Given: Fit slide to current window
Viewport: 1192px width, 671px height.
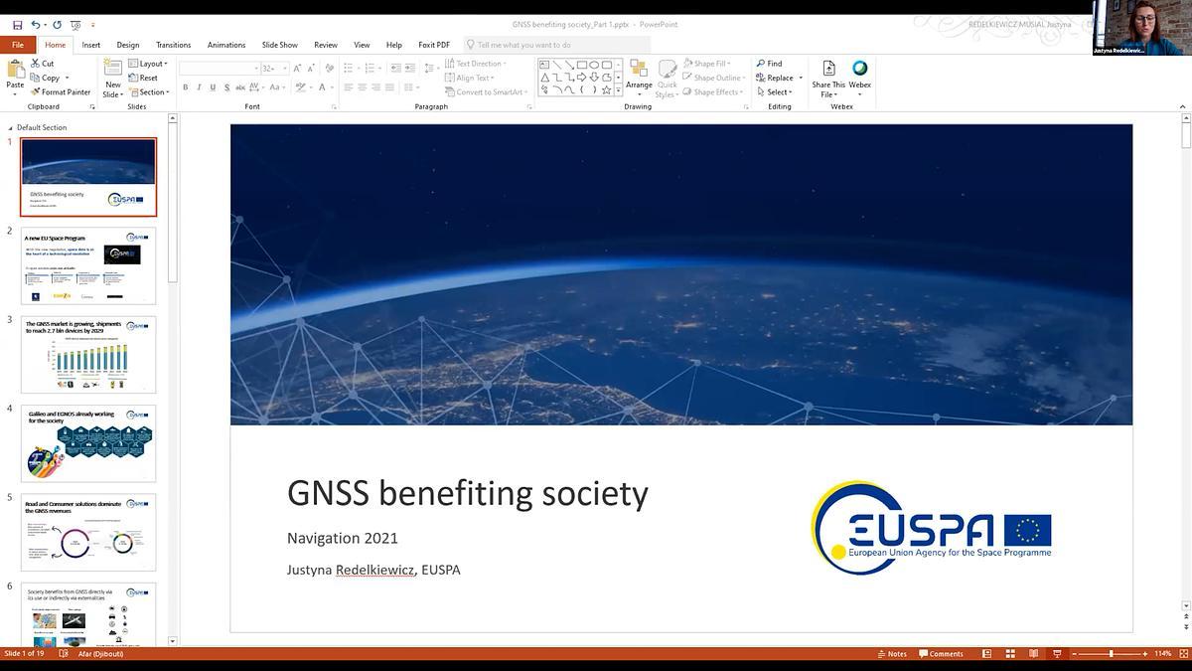Looking at the screenshot, I should click(x=1182, y=654).
